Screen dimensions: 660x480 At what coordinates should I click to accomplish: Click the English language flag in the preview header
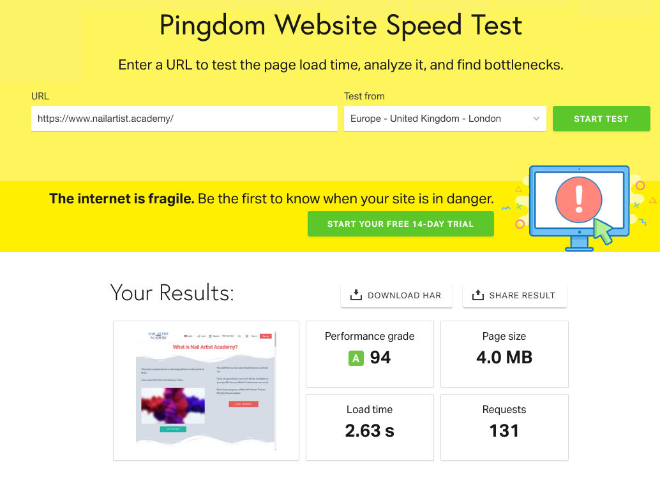pos(185,337)
